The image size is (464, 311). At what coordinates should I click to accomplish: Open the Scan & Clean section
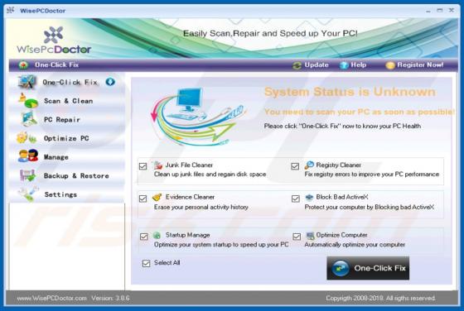[66, 101]
